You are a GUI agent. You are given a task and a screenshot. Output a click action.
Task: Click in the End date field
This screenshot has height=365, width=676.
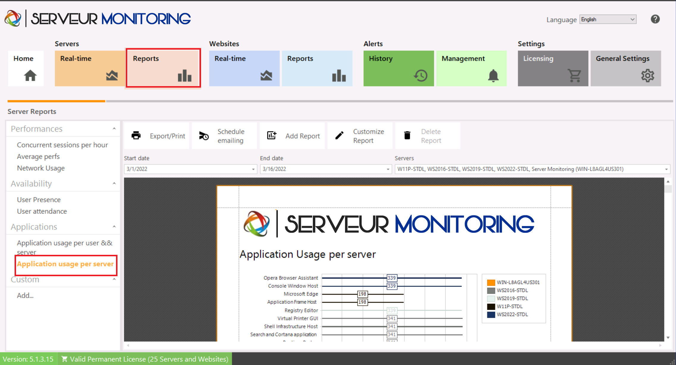tap(326, 169)
